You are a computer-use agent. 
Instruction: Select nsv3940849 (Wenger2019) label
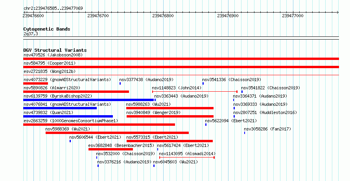[153, 112]
